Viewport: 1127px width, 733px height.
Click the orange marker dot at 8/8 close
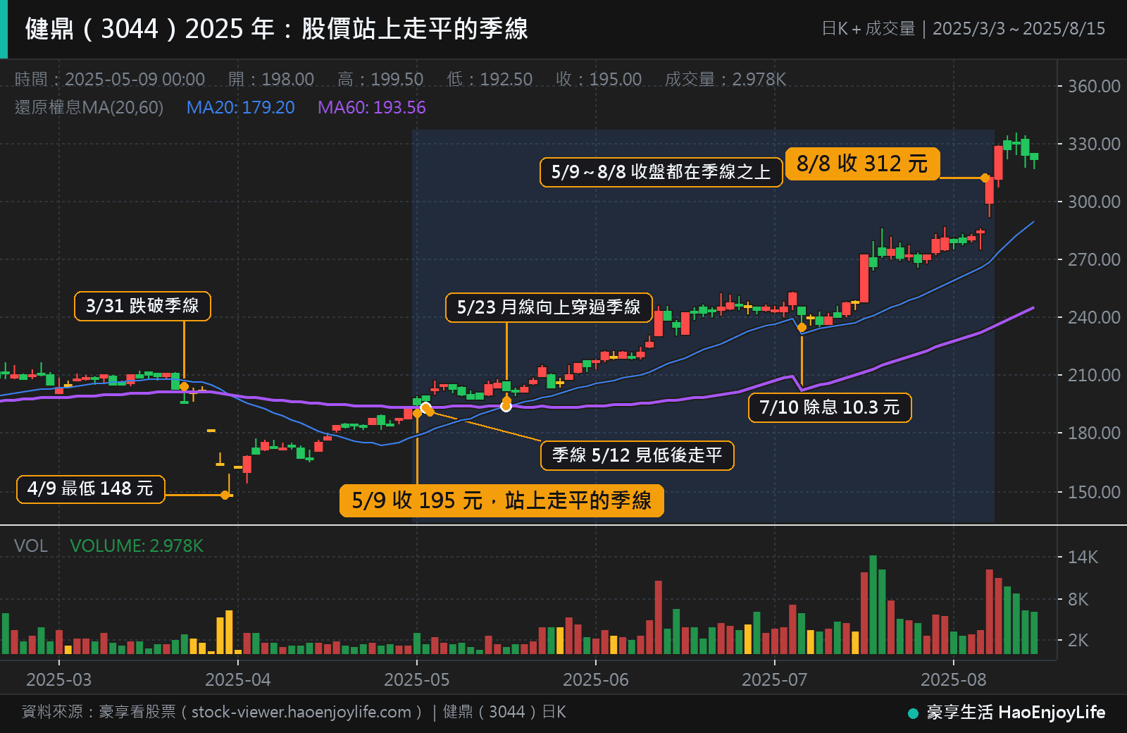point(985,178)
